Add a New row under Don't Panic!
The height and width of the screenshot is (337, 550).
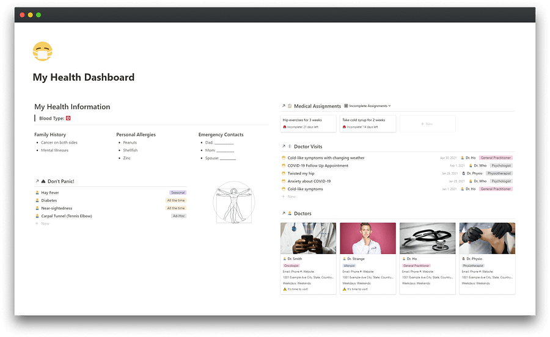click(x=43, y=223)
